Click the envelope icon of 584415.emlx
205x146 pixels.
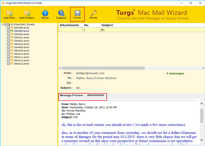(12, 64)
